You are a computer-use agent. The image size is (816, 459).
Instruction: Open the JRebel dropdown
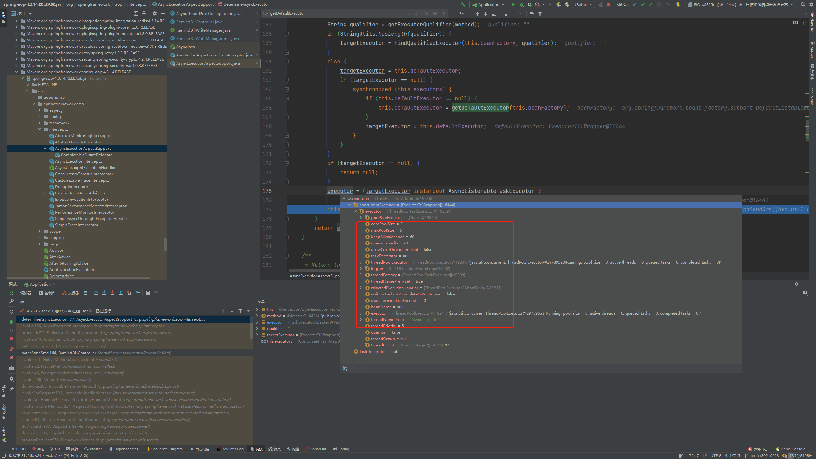(x=583, y=4)
